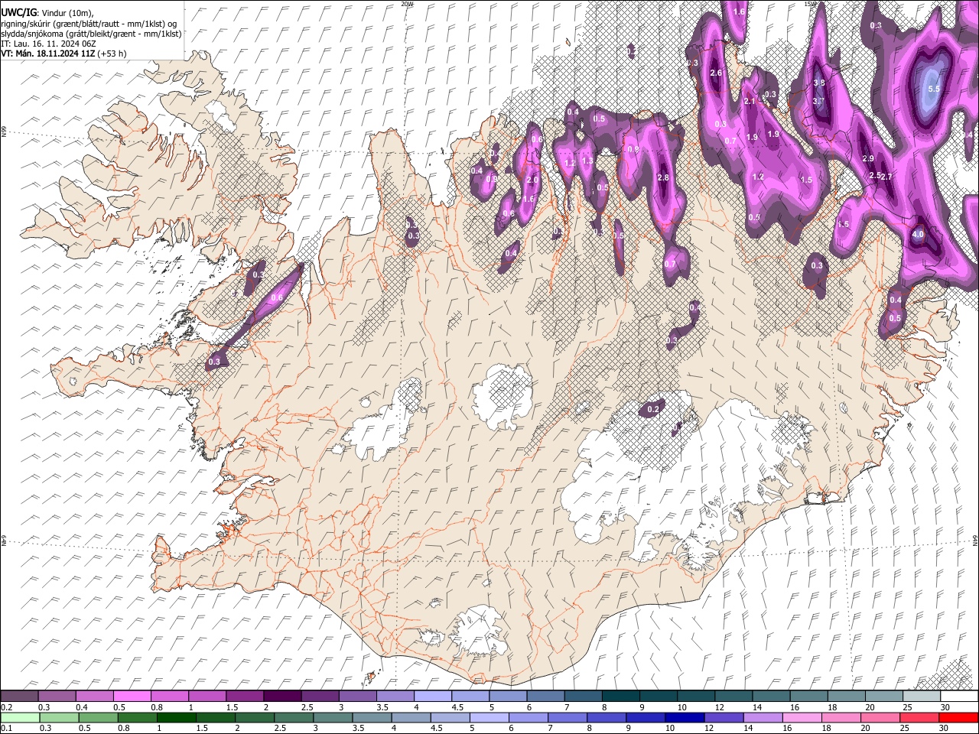Click the '2.9' precipitation value on the map

[x=868, y=158]
